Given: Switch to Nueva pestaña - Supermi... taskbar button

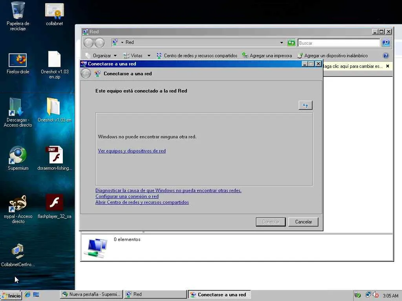Looking at the screenshot, I should click(x=91, y=294).
